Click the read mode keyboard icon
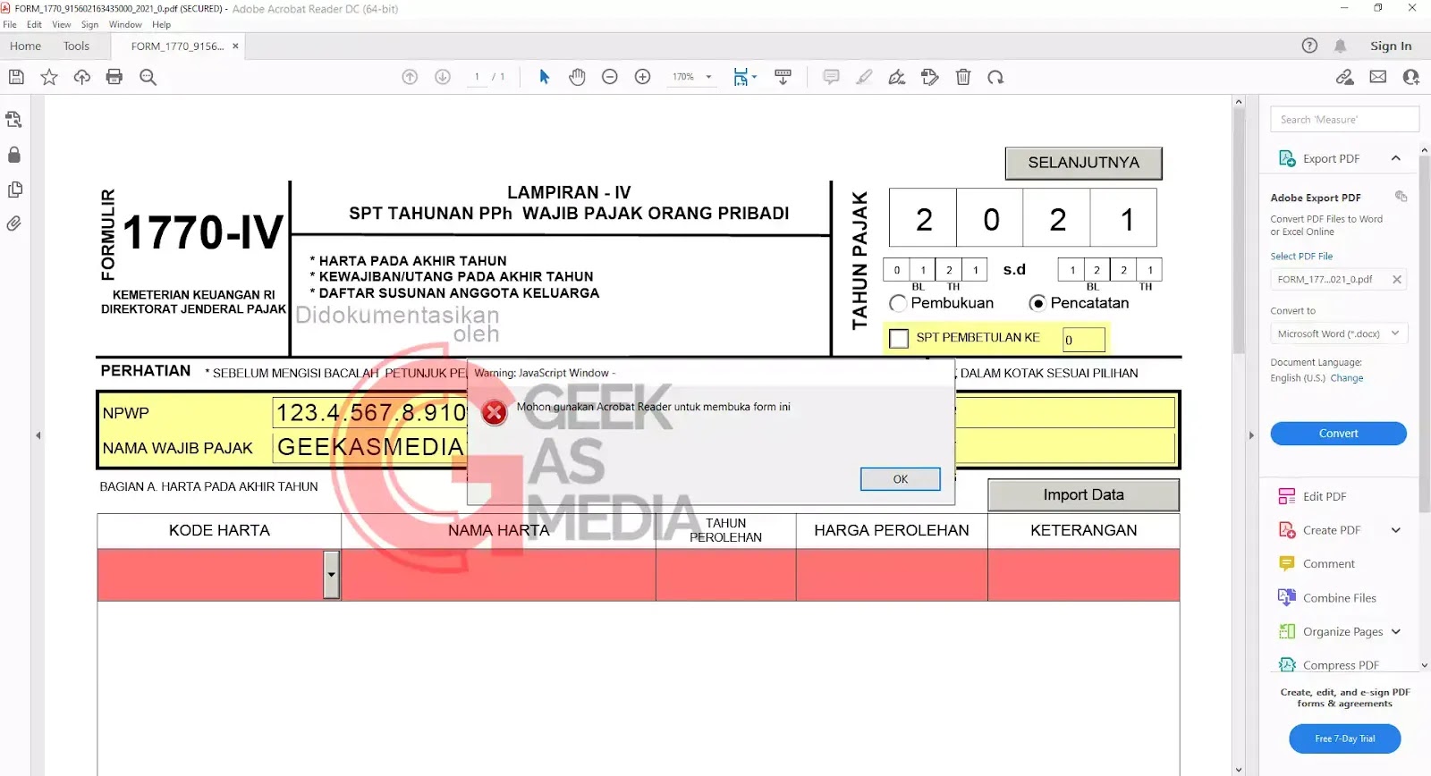 coord(783,77)
